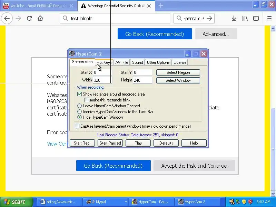Open HyperCam Help
276x207 pixels.
194,143
